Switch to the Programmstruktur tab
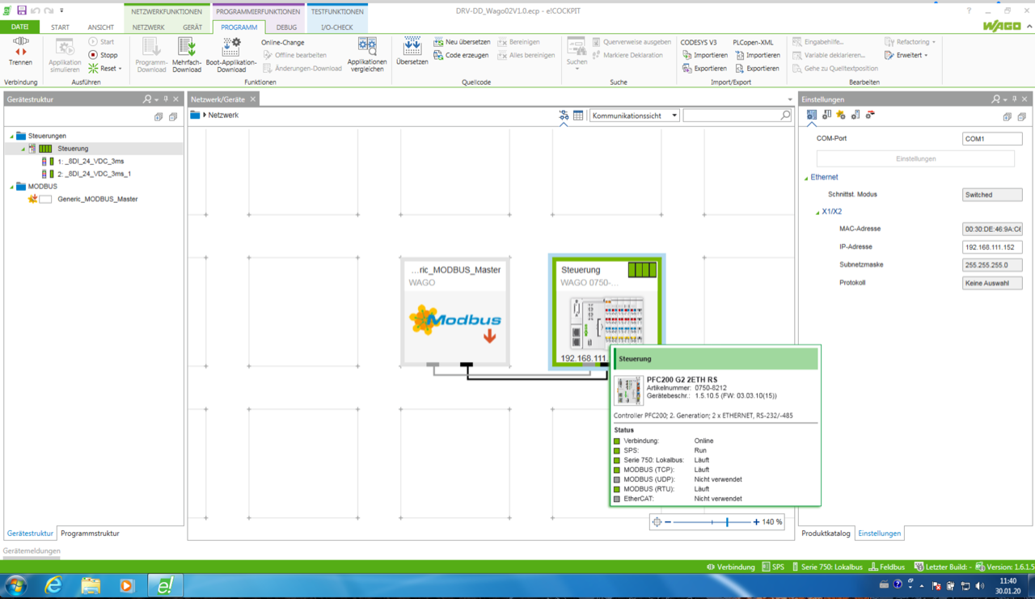 [90, 534]
